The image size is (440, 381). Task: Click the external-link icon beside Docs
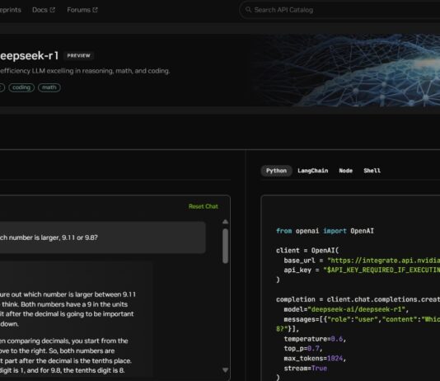(x=52, y=10)
